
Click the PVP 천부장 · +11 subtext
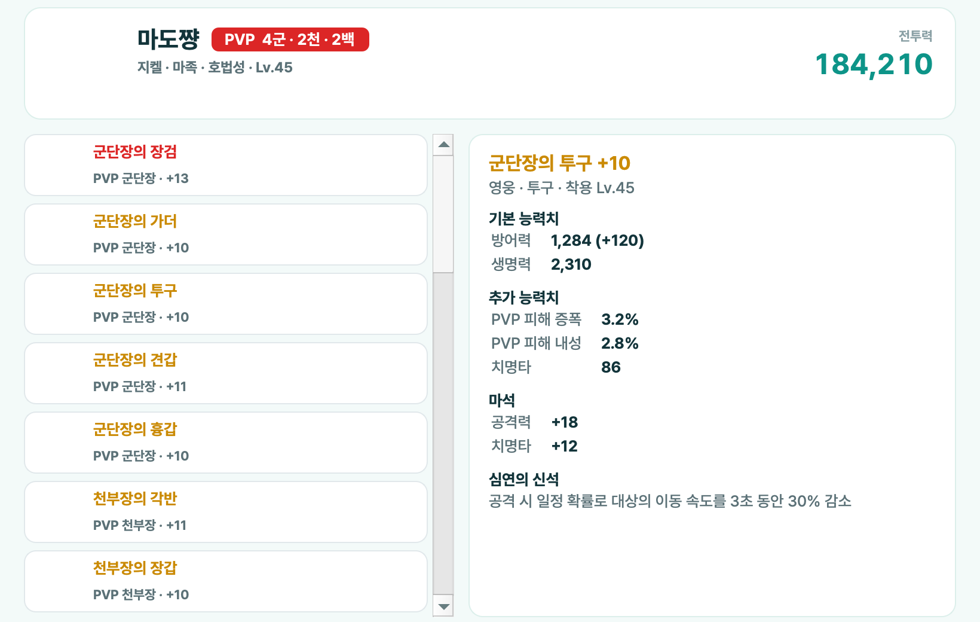click(x=140, y=525)
